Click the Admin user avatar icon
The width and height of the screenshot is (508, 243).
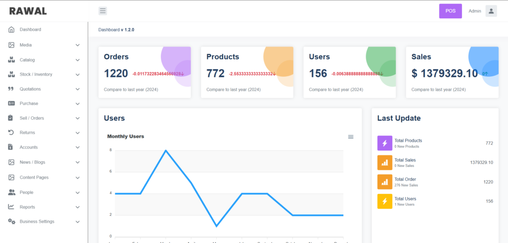pos(491,11)
